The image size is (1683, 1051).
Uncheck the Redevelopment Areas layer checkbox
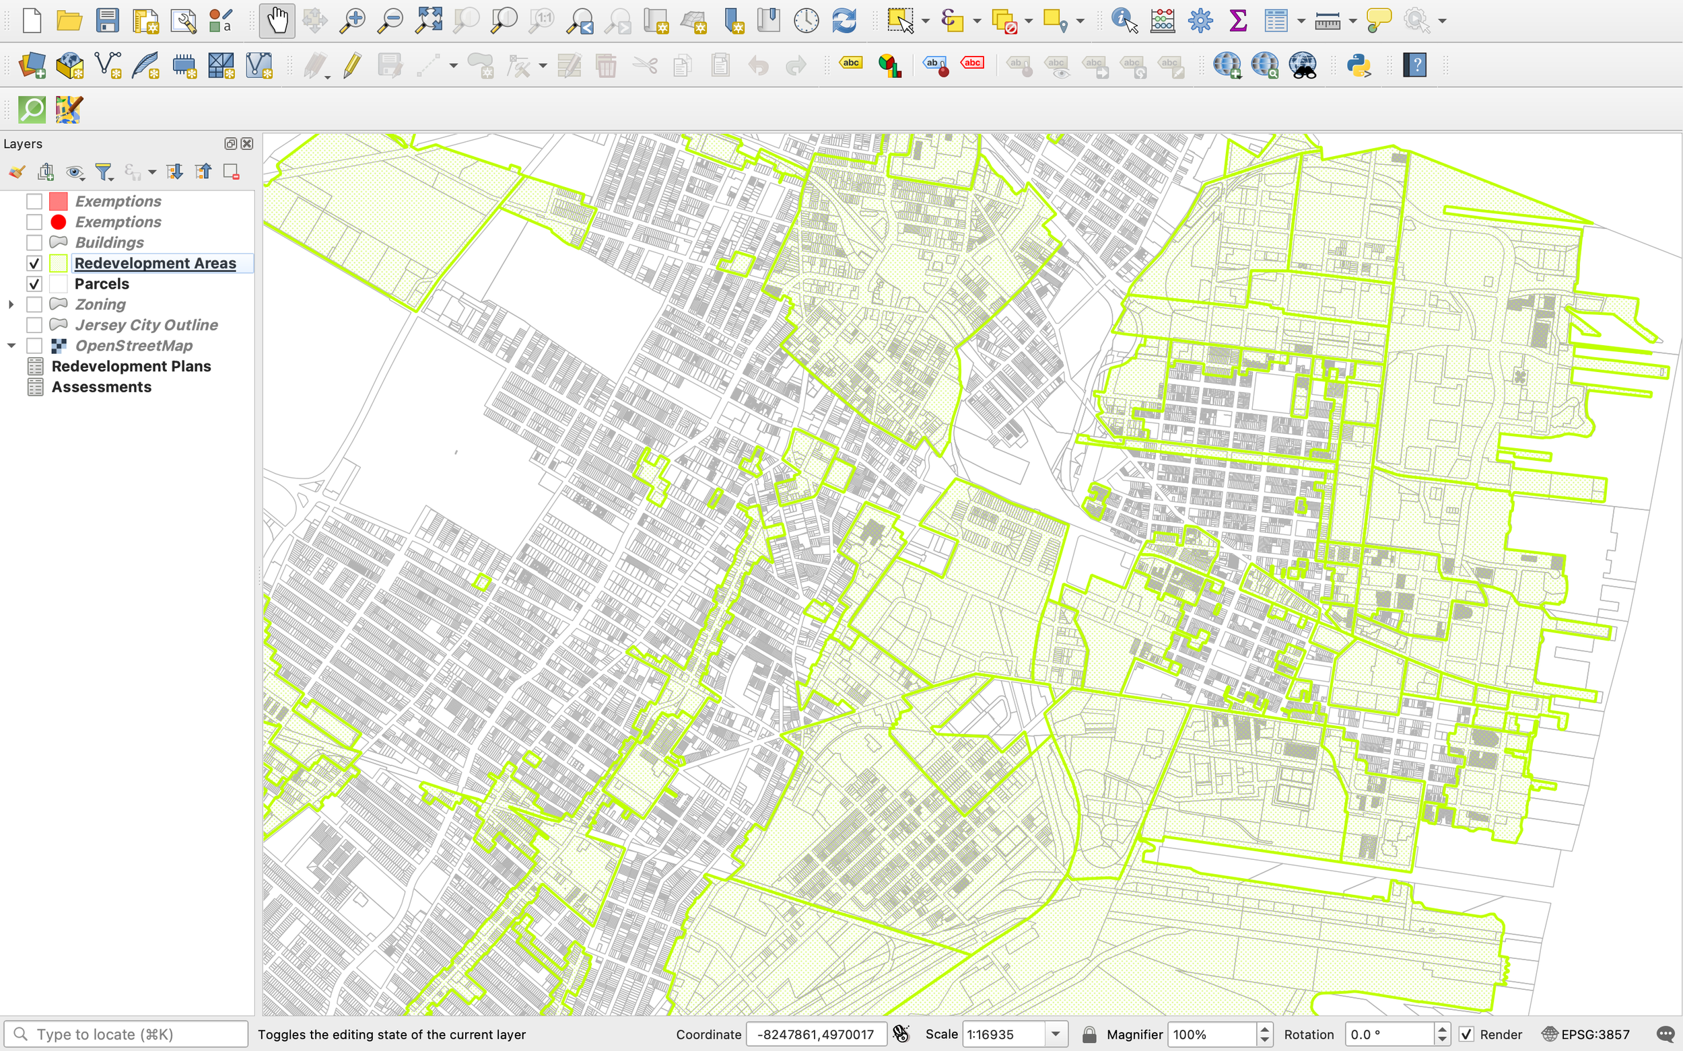click(34, 264)
